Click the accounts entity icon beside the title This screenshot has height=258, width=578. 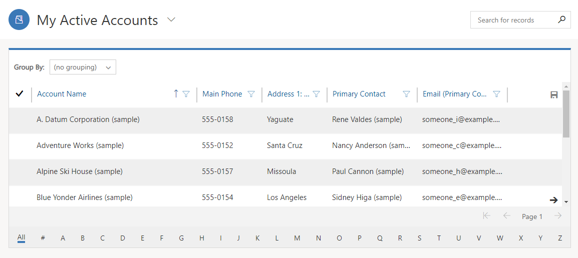[x=19, y=19]
